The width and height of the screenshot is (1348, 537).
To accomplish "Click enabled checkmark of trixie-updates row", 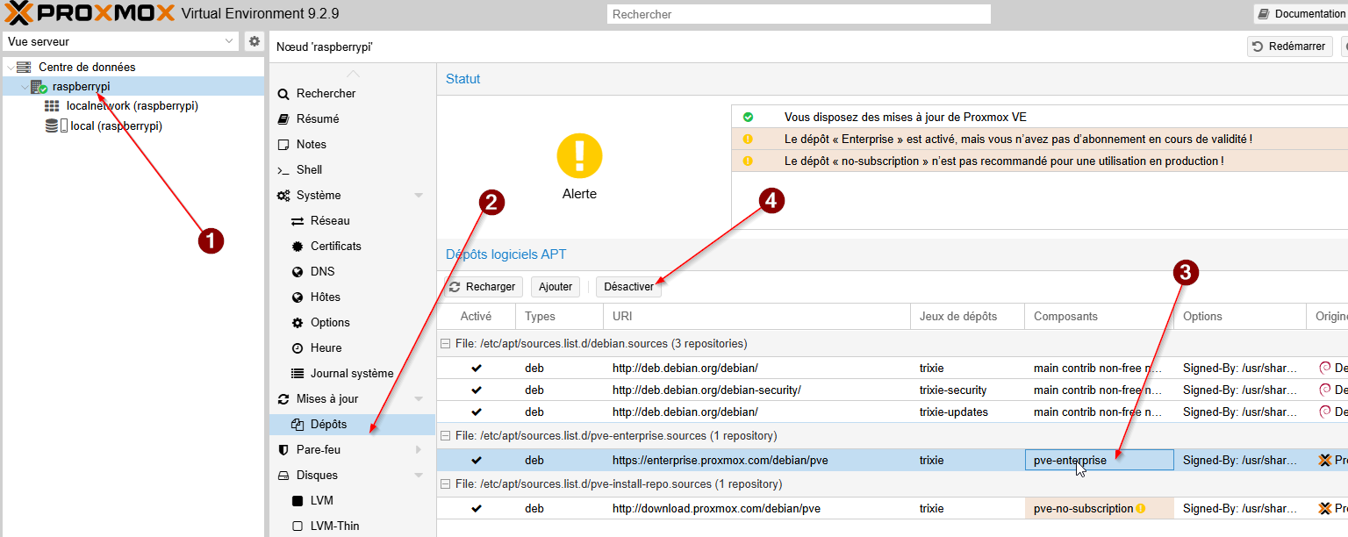I will [x=477, y=412].
